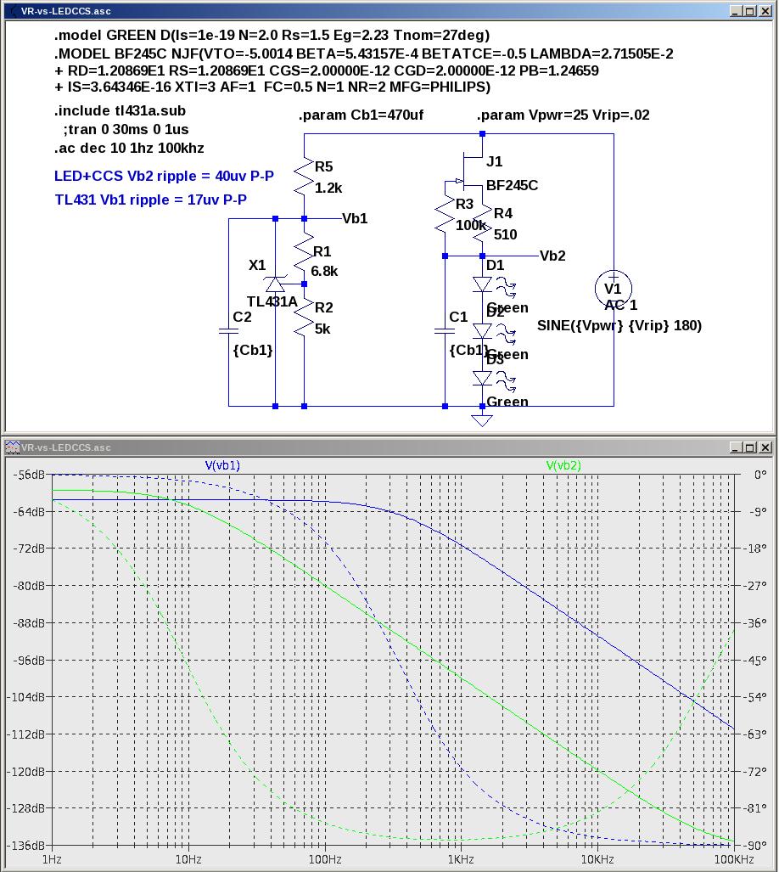Click resistor R1 zigzag symbol
779x872 pixels.
coord(304,252)
